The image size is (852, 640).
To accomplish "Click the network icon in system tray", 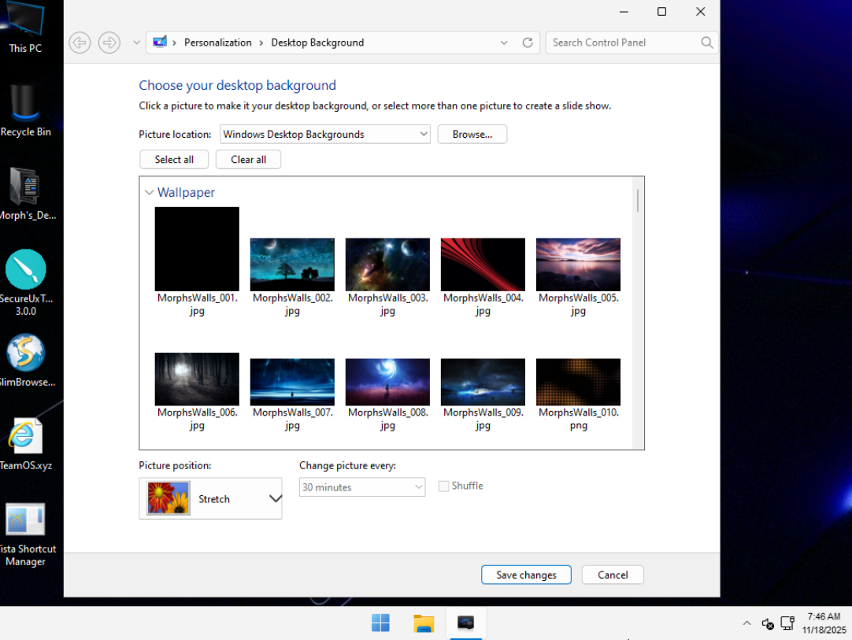I will coord(787,623).
